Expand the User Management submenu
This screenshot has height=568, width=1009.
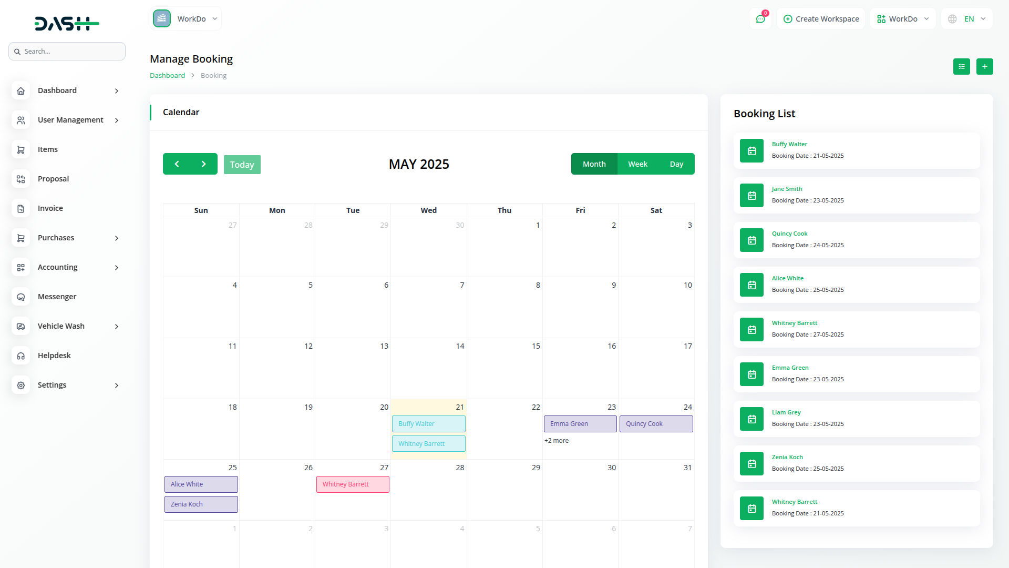(x=117, y=120)
